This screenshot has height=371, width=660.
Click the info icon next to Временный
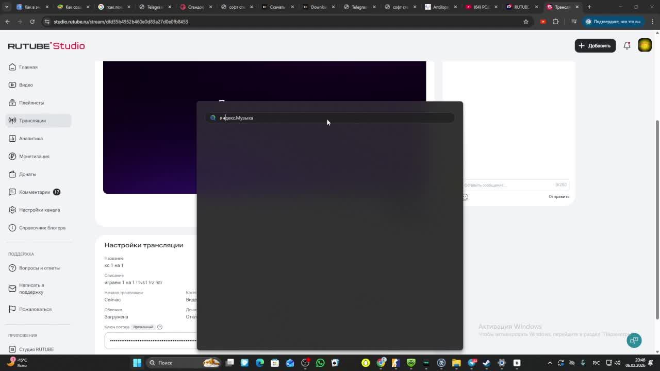(x=160, y=327)
